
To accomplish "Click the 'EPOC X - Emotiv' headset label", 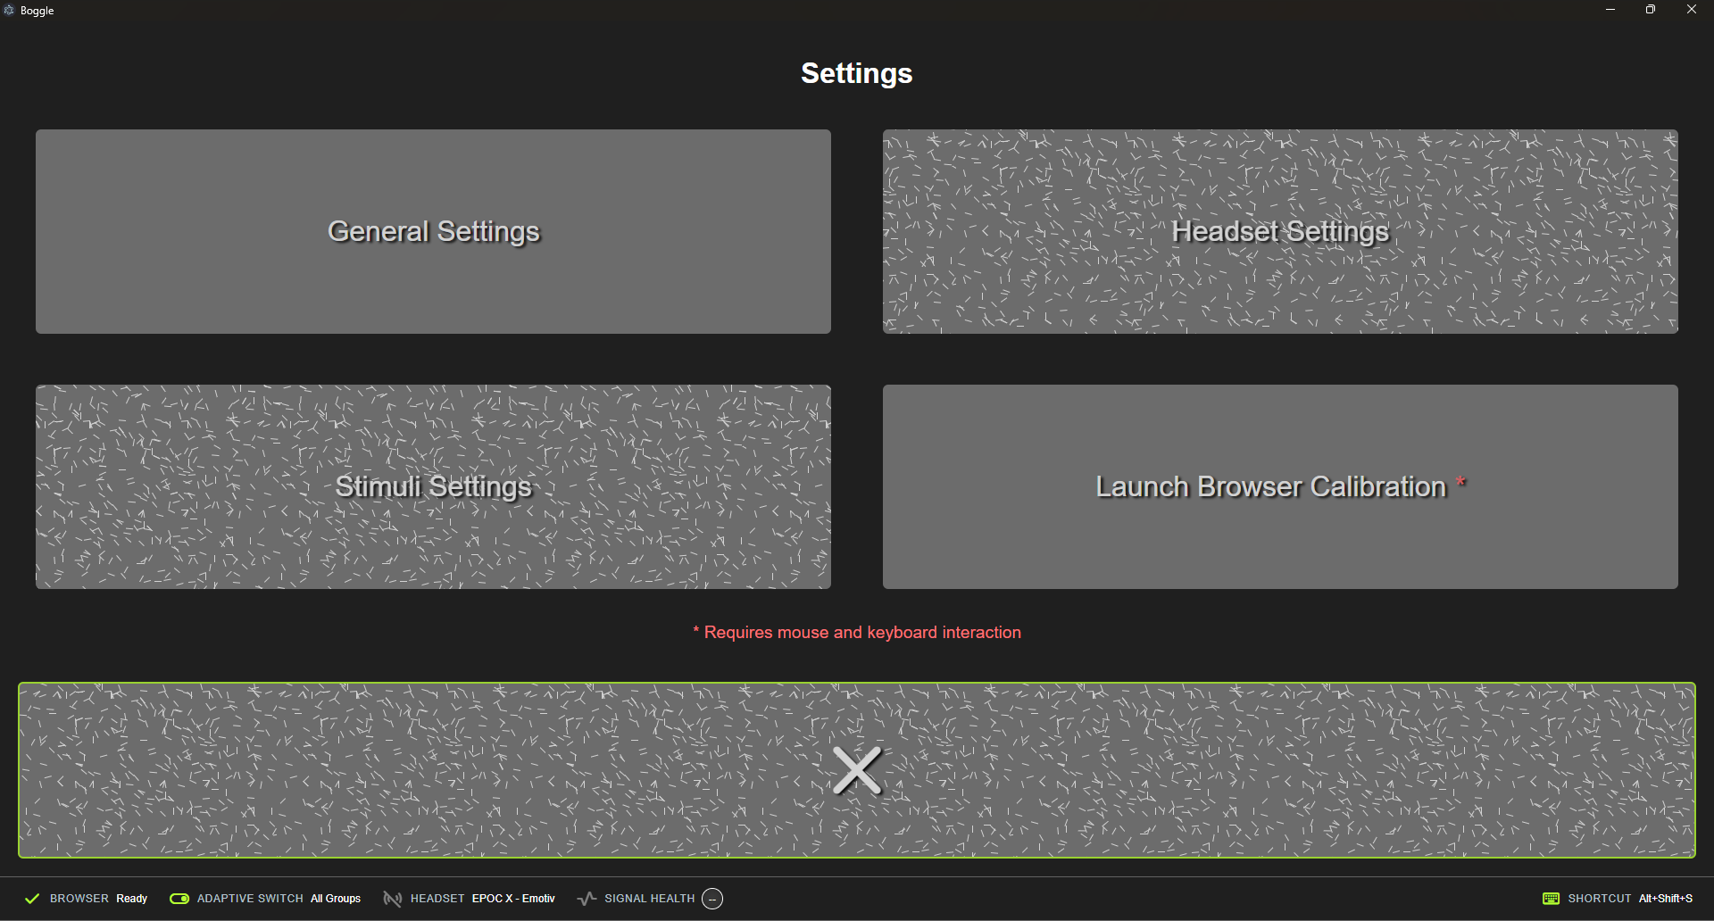I will (513, 899).
